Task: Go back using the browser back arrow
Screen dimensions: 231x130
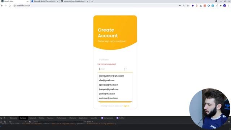Action: pyautogui.click(x=2, y=6)
